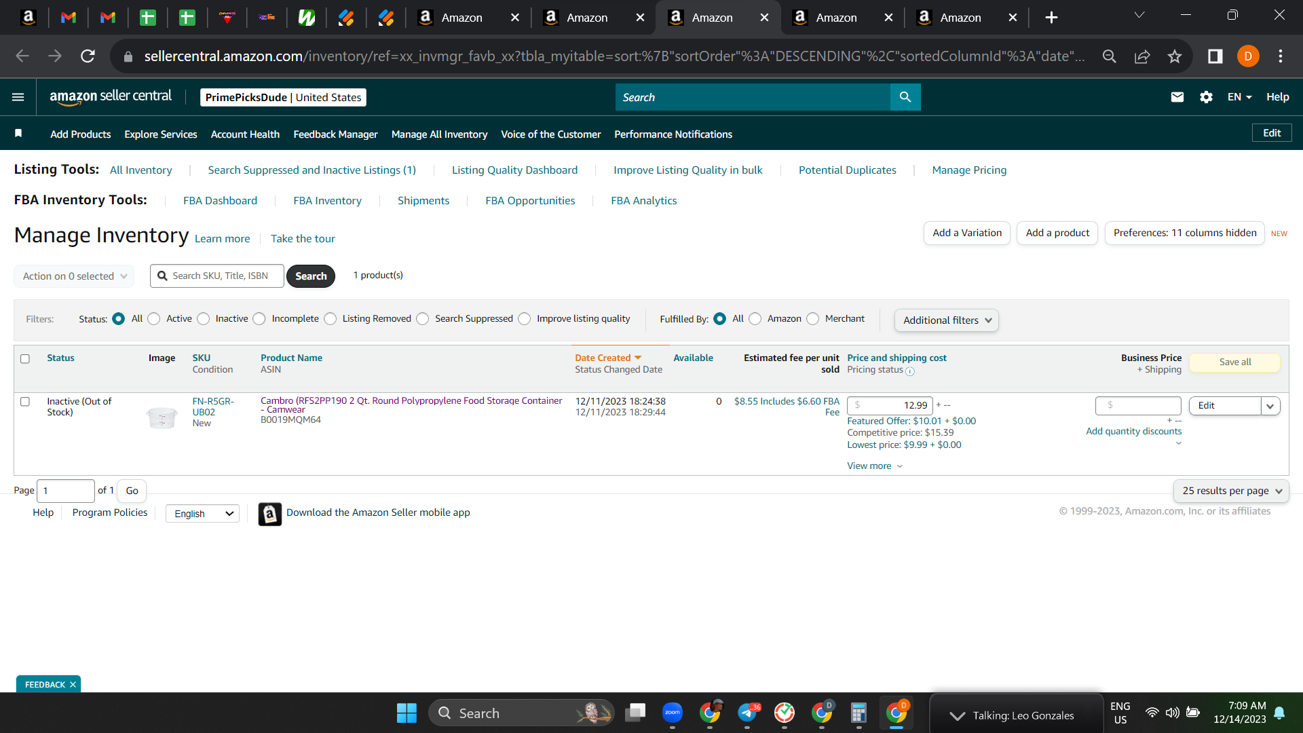Click the pricing status info icon

coord(910,371)
